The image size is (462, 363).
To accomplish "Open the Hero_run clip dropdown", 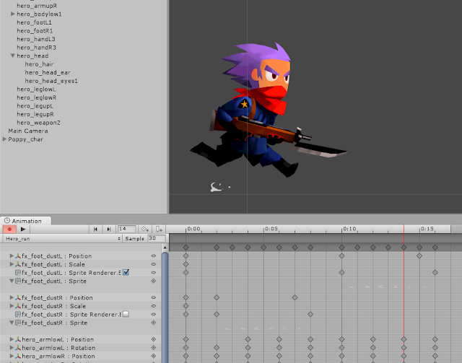I will pyautogui.click(x=62, y=238).
